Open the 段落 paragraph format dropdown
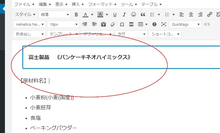The image size is (220, 133). (x=54, y=14)
